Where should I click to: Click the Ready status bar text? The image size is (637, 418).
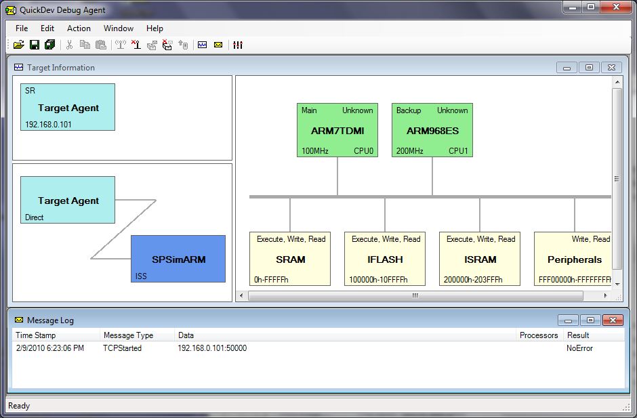click(19, 405)
